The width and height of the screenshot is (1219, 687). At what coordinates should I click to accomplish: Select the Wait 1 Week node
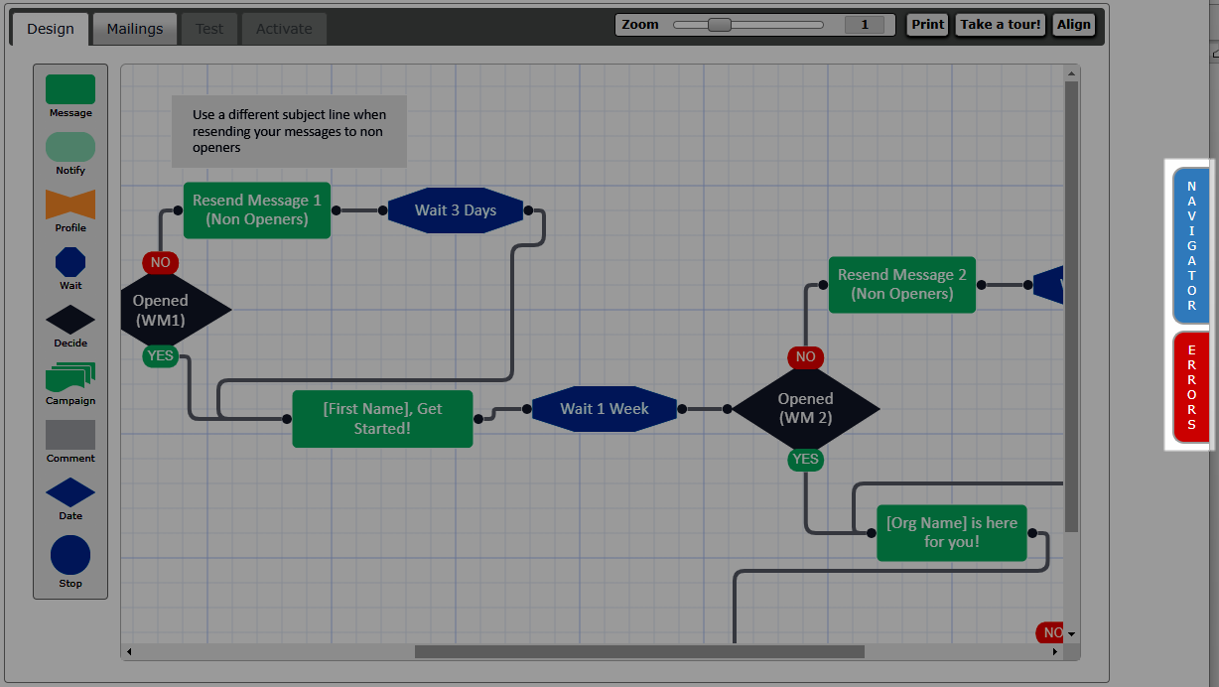pos(604,409)
